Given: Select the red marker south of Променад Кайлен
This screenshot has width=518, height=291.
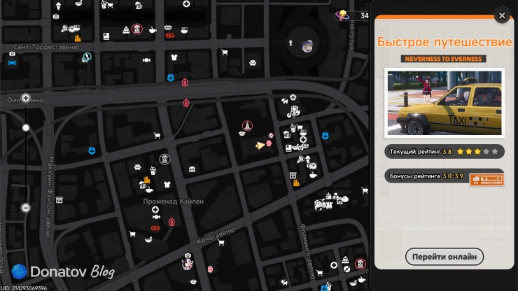Looking at the screenshot, I should (171, 222).
